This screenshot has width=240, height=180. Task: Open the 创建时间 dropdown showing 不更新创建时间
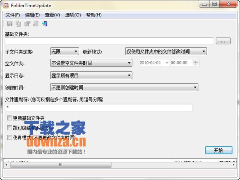[124, 87]
